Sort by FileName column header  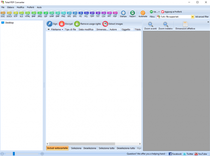56,29
